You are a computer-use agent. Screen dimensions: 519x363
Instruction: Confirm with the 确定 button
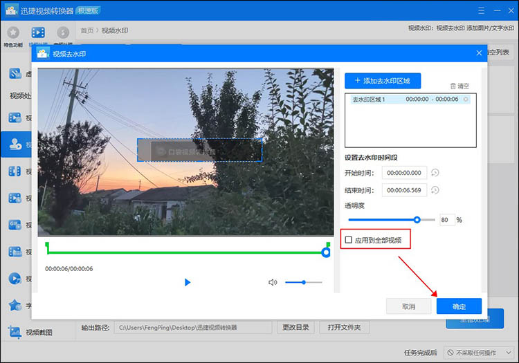pyautogui.click(x=459, y=306)
